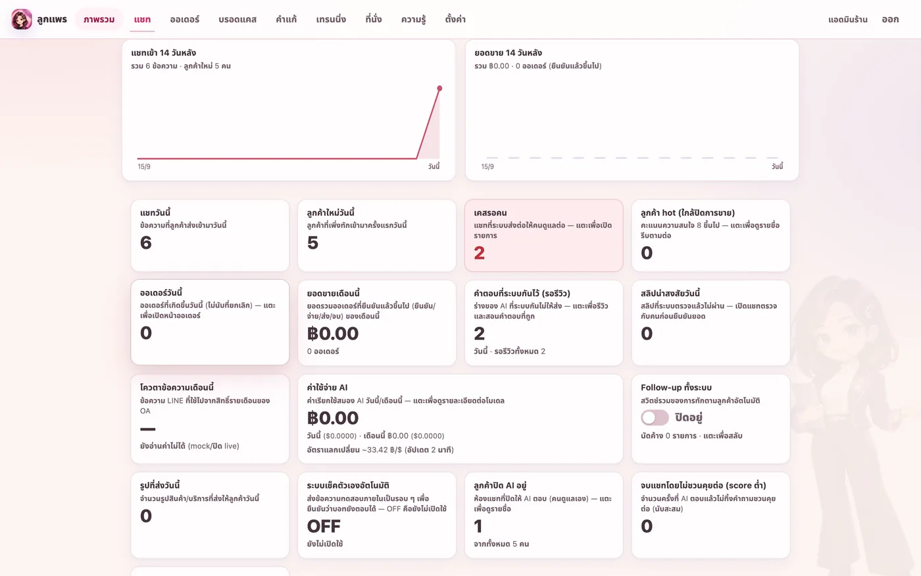Click the แอดมินร้าน link
Screen dimensions: 921x576
pyautogui.click(x=848, y=20)
